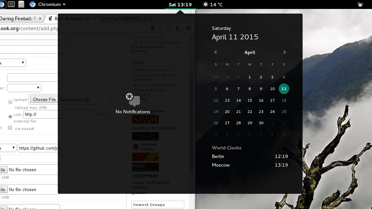This screenshot has width=372, height=209.
Task: Select April 24 in the calendar
Action: [272, 112]
